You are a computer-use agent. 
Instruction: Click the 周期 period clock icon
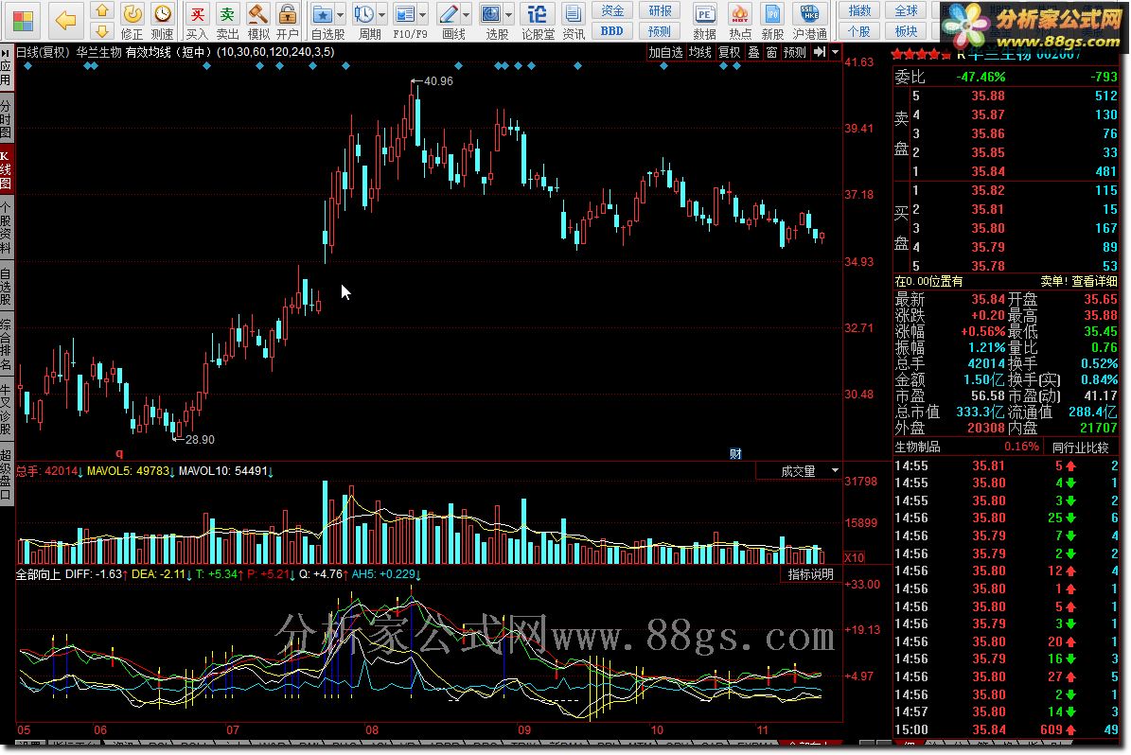[365, 22]
